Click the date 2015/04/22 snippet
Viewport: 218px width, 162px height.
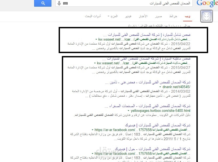pos(180,44)
